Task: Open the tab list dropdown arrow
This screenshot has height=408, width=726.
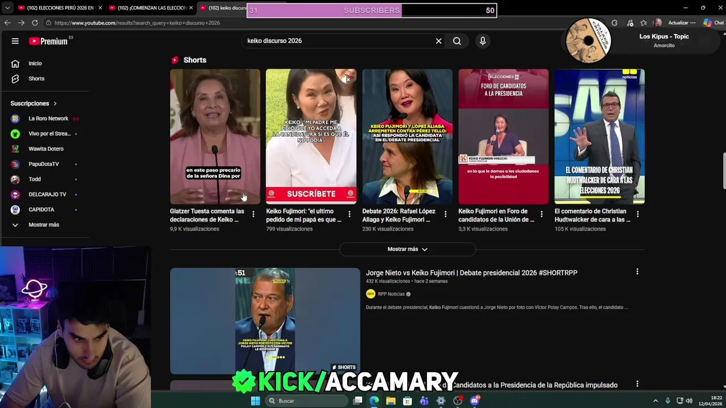Action: (7, 8)
